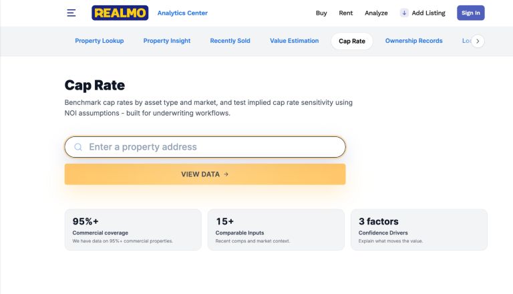Click the Buy menu item
The image size is (513, 294).
[321, 13]
